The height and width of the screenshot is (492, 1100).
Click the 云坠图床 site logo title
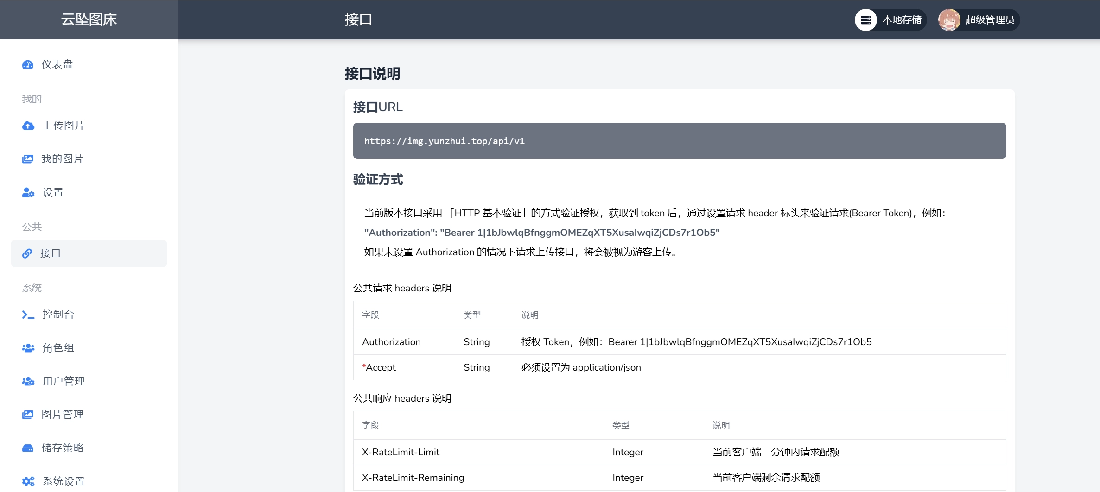(89, 19)
